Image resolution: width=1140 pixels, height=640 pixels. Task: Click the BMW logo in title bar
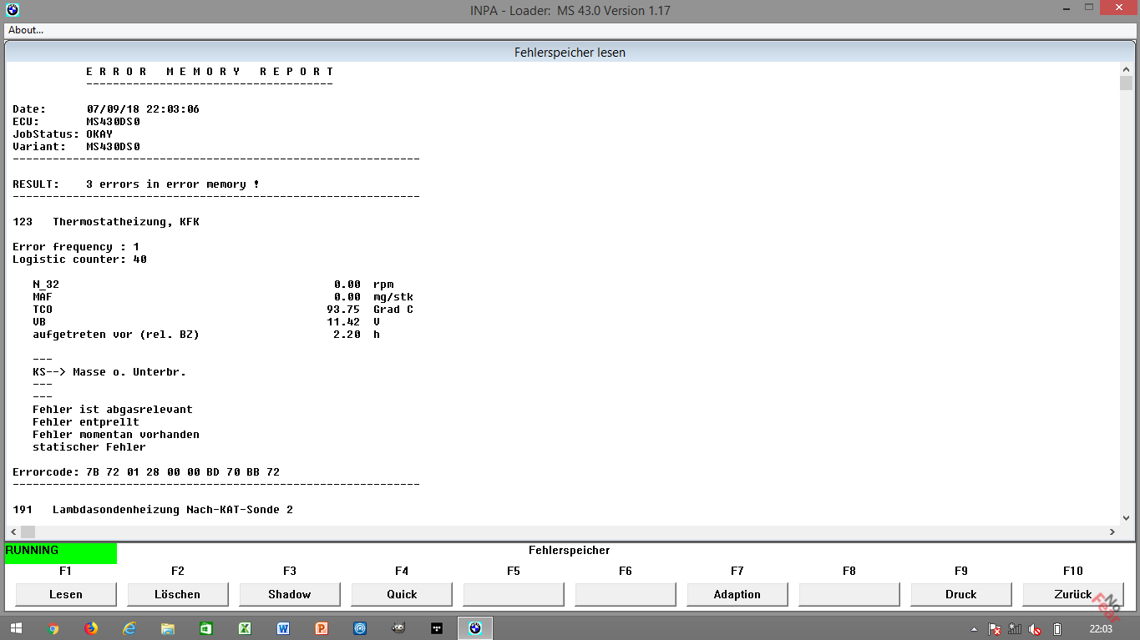[x=13, y=10]
